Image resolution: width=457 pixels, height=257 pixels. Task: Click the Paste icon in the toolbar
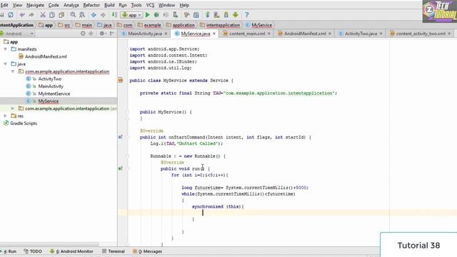click(x=61, y=15)
